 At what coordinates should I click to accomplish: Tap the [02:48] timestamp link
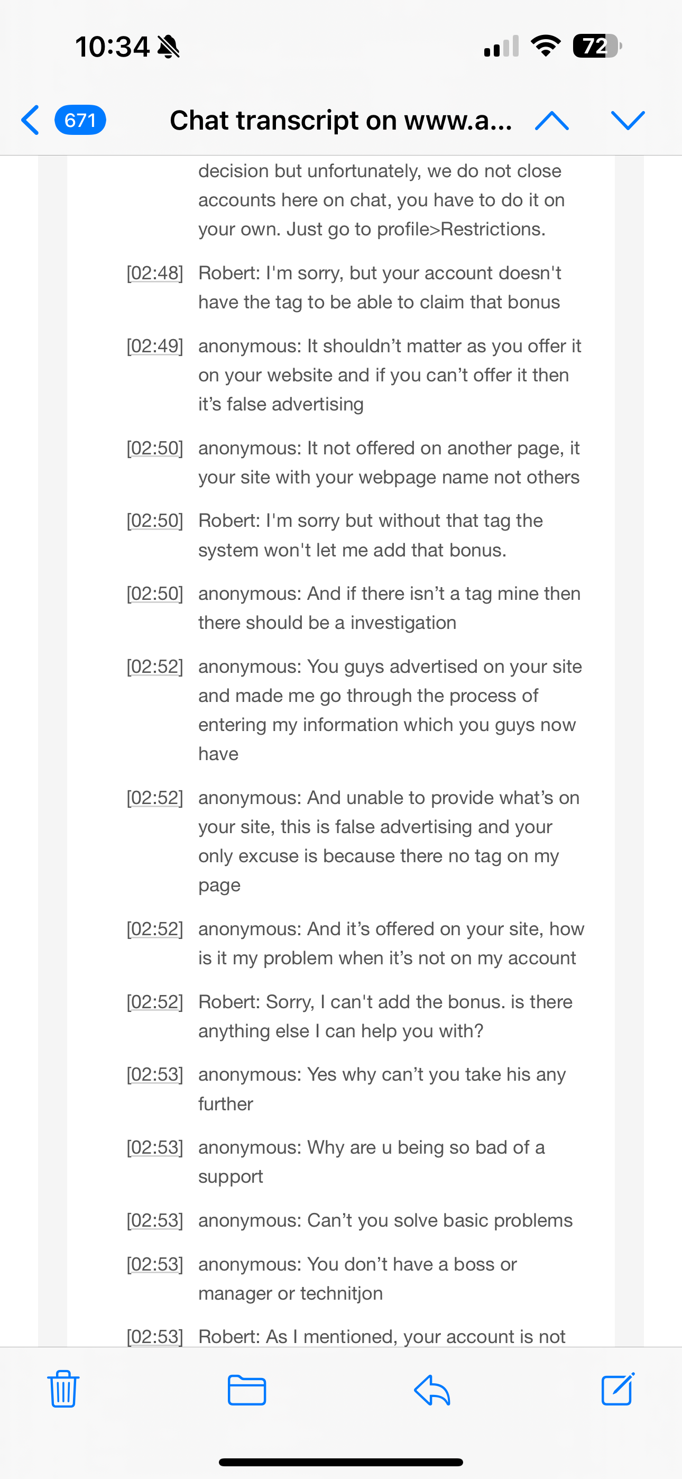coord(155,273)
